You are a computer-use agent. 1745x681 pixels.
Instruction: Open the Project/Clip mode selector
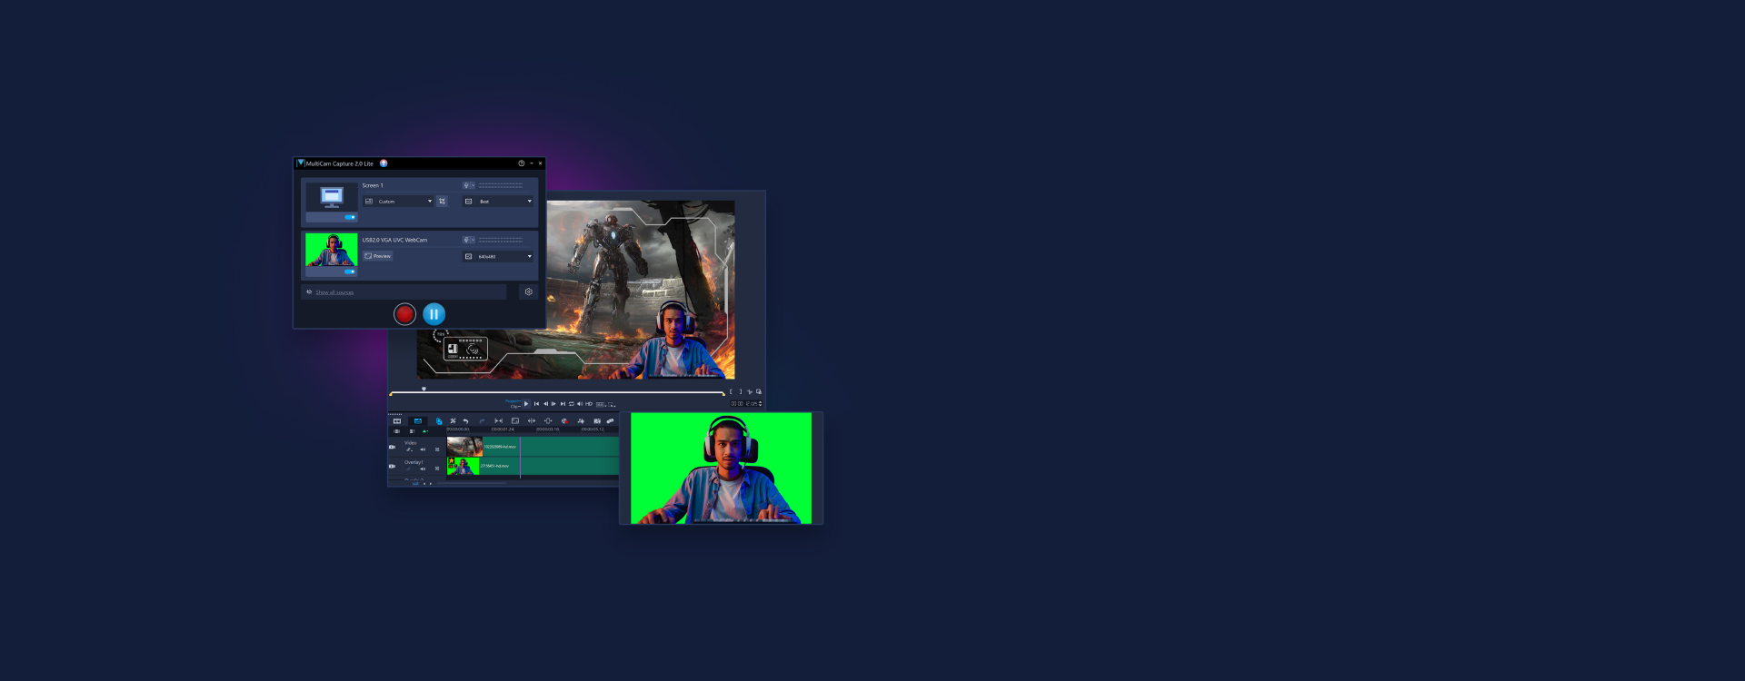(513, 404)
